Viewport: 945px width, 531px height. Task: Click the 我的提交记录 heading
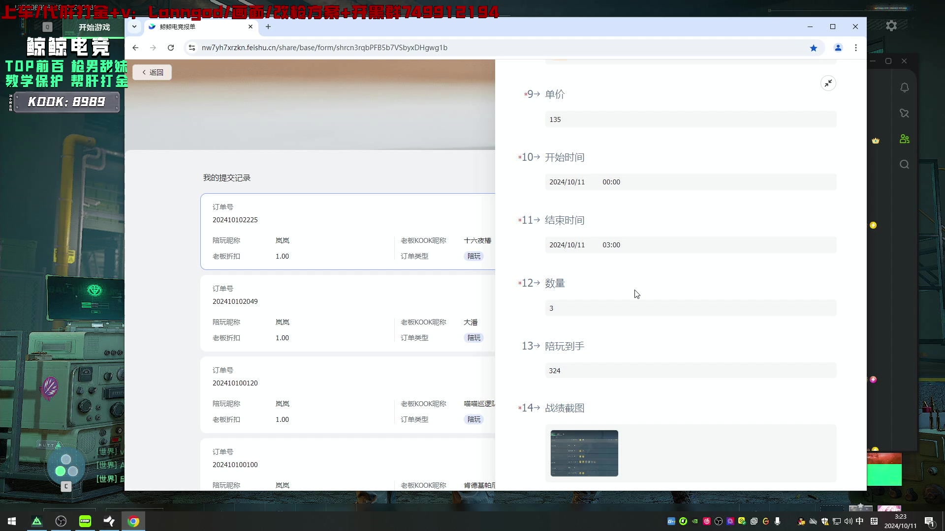click(x=227, y=178)
